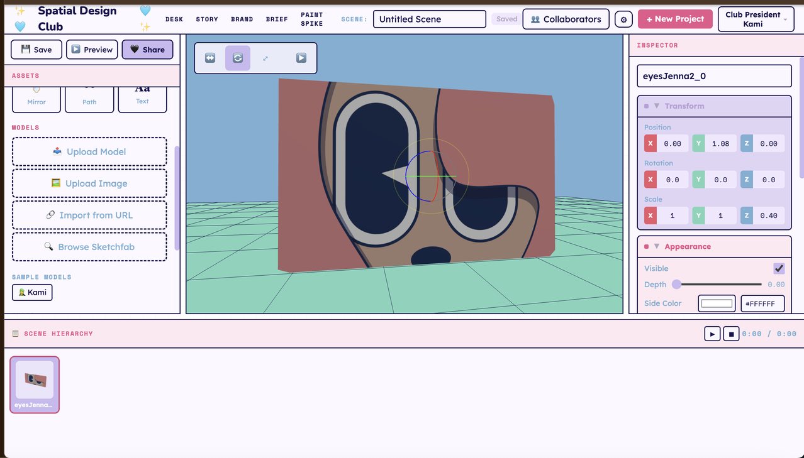Open settings via the gear icon
This screenshot has width=804, height=458.
coord(623,19)
